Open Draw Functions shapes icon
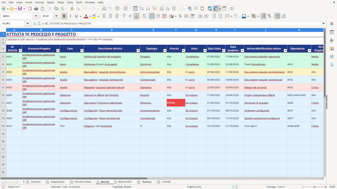Screen dimensions: 337x189 point(232,9)
